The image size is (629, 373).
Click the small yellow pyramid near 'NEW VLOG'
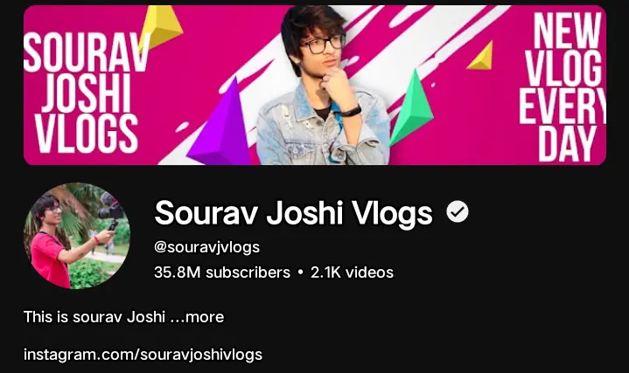(x=481, y=56)
